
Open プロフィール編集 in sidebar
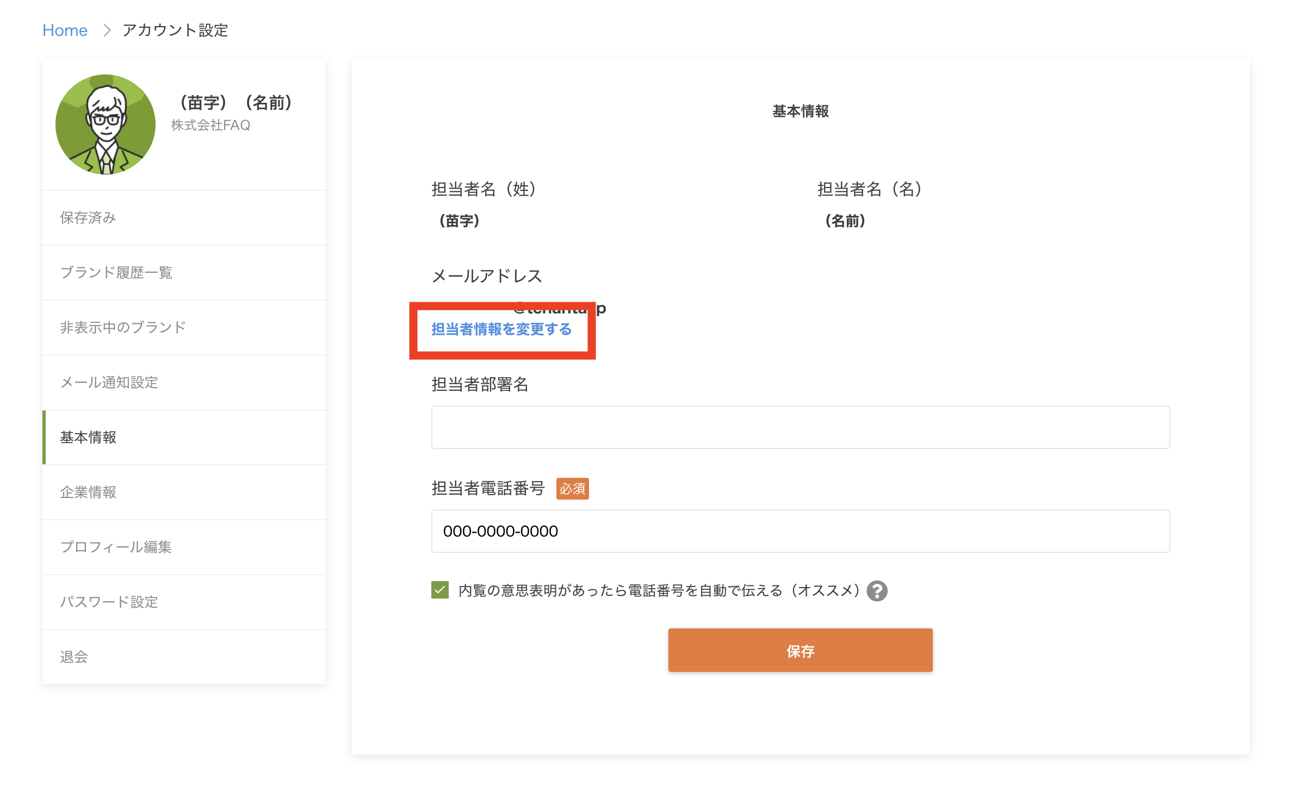pyautogui.click(x=116, y=547)
